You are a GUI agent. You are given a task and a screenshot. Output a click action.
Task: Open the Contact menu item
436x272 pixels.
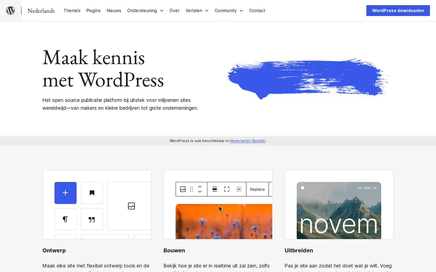pyautogui.click(x=257, y=11)
